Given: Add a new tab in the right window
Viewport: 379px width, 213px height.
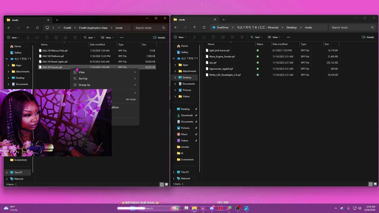Looking at the screenshot, I should tap(224, 20).
